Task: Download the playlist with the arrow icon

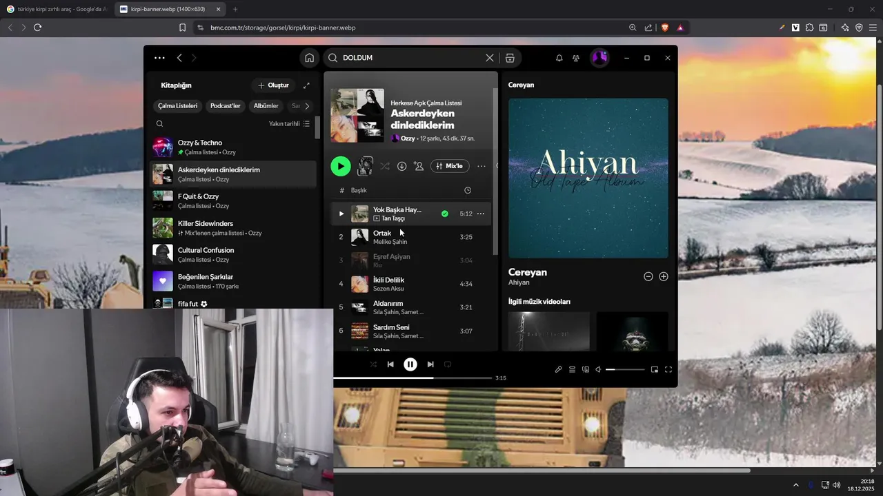Action: [x=401, y=166]
